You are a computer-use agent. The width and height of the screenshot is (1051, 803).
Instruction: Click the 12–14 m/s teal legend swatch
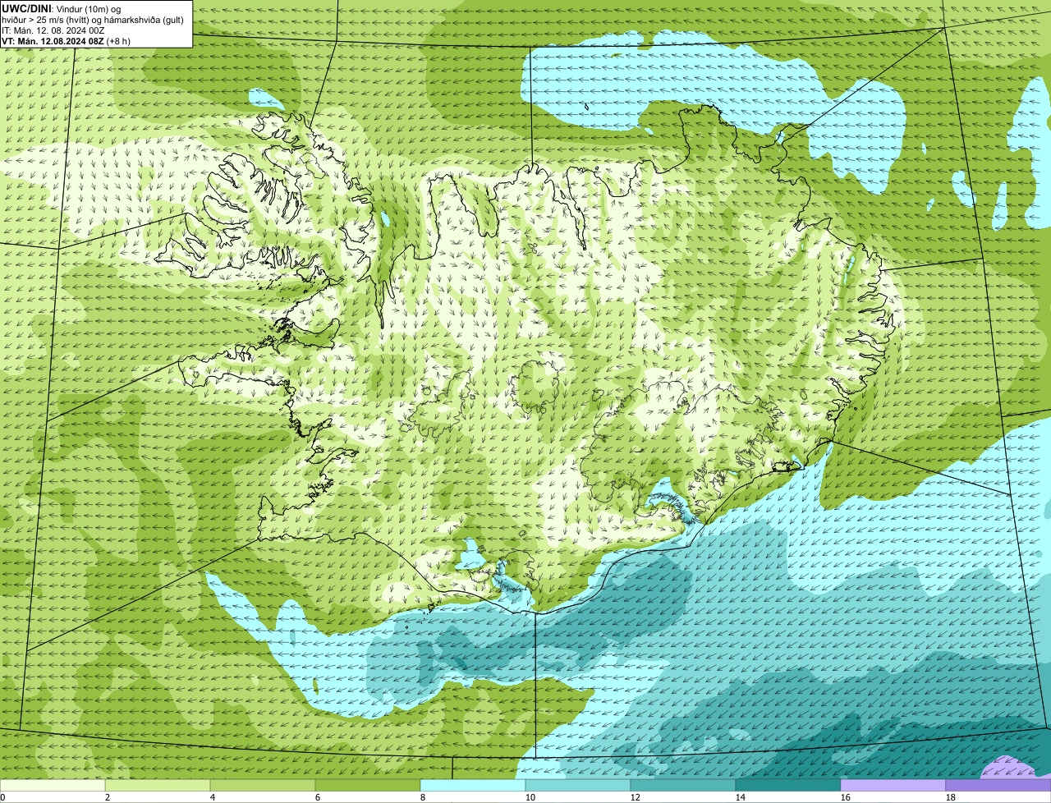pyautogui.click(x=683, y=785)
